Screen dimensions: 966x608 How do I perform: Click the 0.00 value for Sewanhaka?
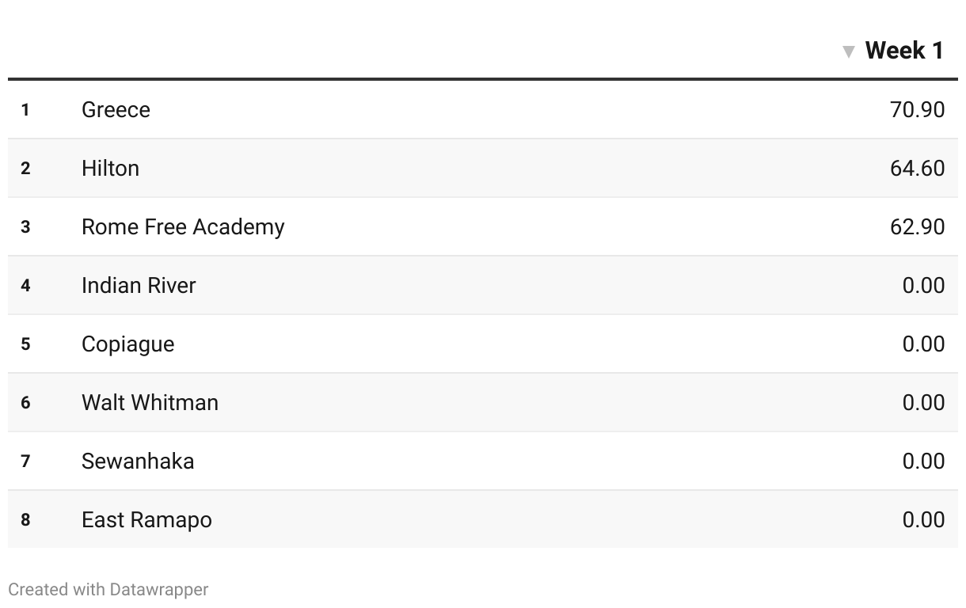pos(923,461)
